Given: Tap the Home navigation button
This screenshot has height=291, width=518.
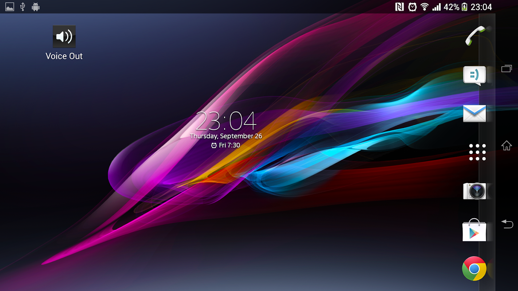Looking at the screenshot, I should [507, 145].
